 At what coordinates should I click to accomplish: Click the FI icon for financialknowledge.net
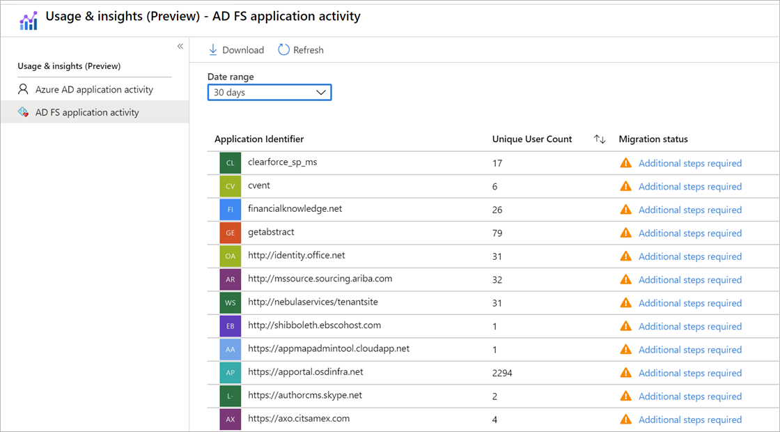point(231,210)
